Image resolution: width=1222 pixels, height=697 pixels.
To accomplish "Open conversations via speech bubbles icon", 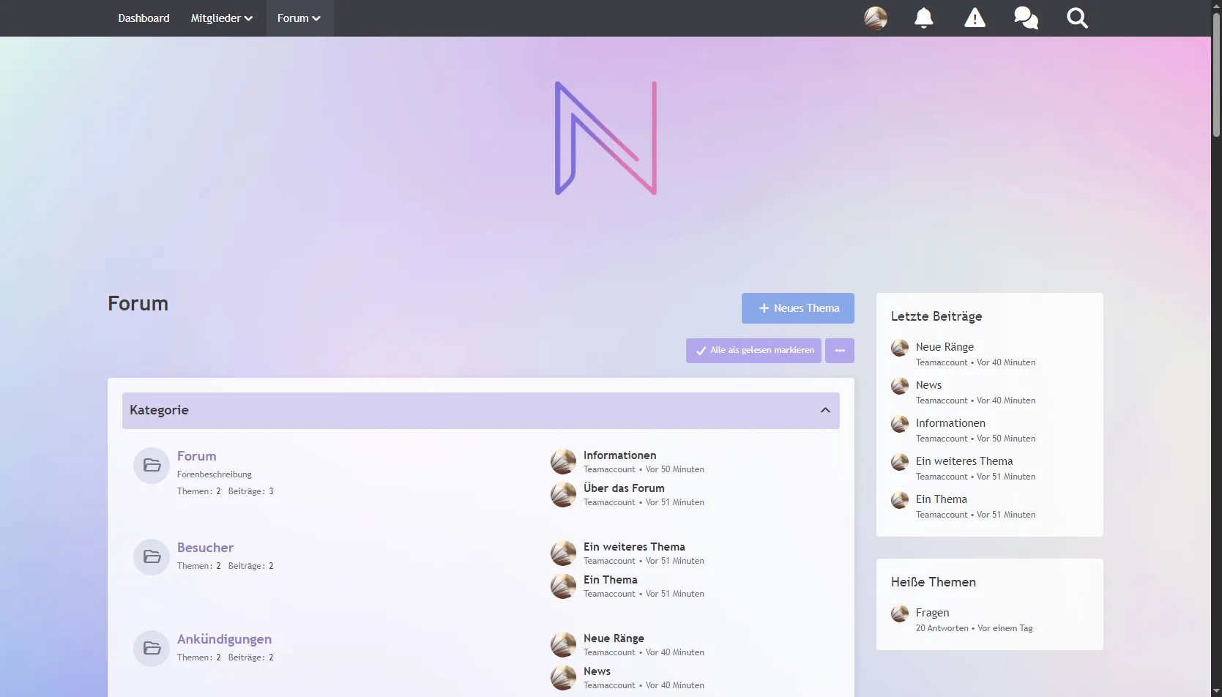I will (x=1026, y=18).
